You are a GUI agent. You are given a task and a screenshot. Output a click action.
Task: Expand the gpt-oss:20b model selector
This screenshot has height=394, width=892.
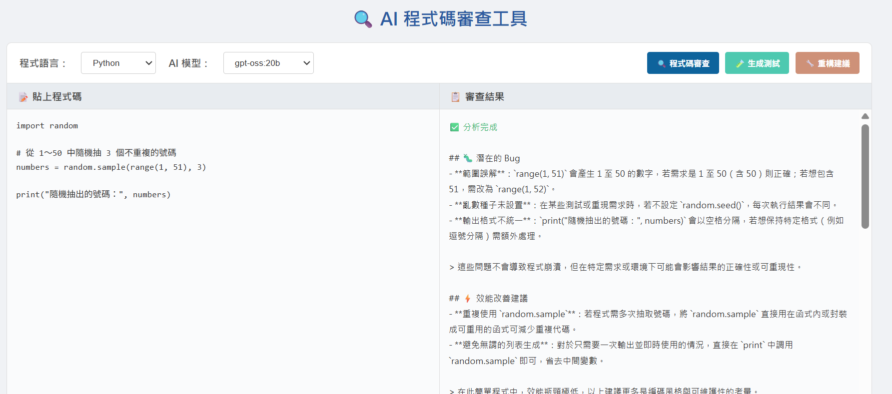pos(268,63)
